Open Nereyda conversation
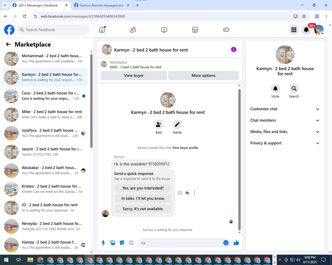 click(x=45, y=226)
